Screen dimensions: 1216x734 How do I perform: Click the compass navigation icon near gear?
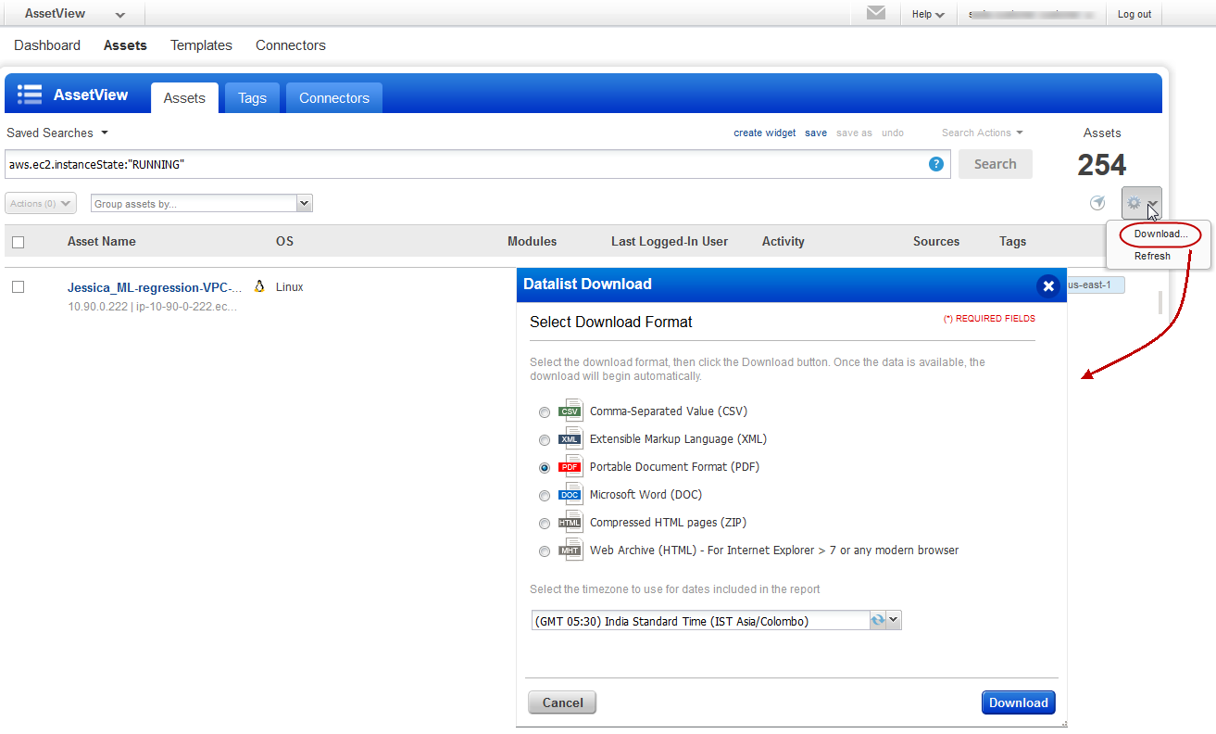click(x=1097, y=203)
